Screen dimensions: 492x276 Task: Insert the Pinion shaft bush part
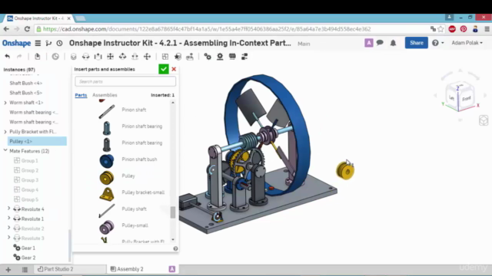pos(107,161)
